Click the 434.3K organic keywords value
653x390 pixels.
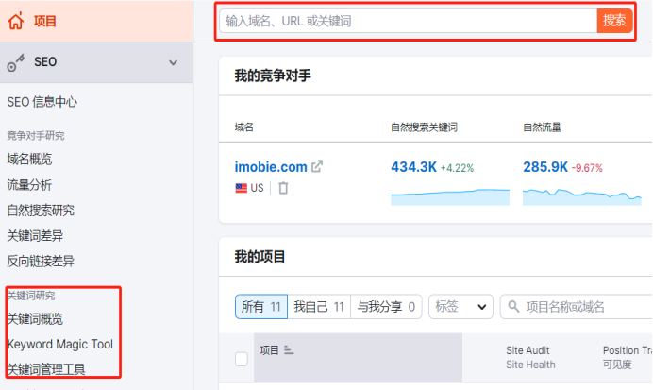pos(413,167)
